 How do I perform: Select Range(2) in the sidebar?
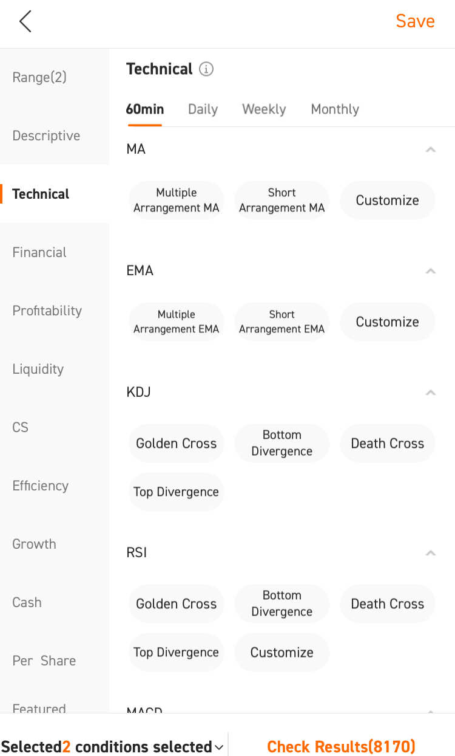(x=39, y=77)
